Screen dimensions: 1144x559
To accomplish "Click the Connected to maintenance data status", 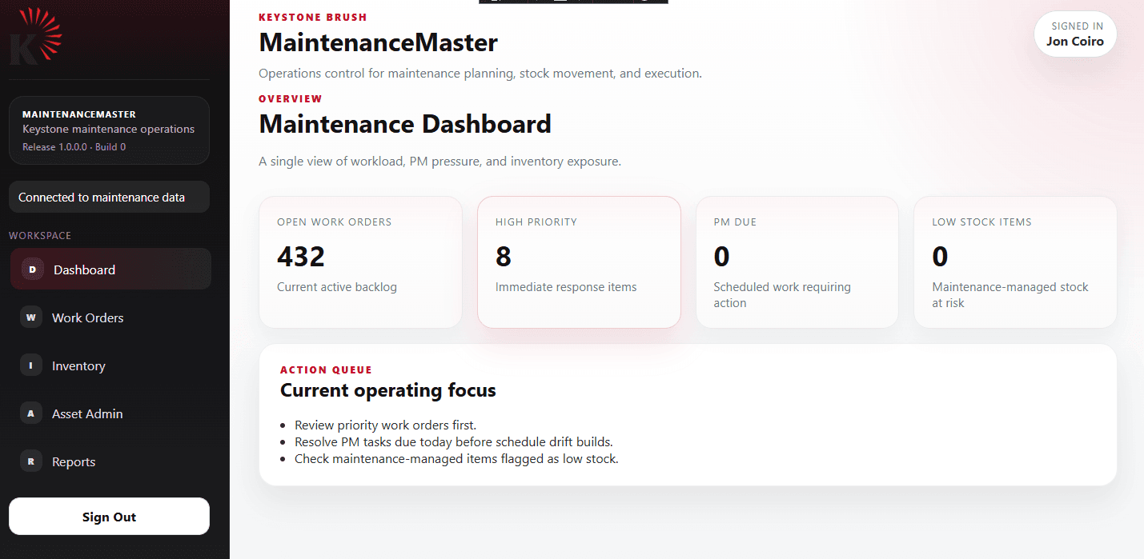I will click(109, 196).
